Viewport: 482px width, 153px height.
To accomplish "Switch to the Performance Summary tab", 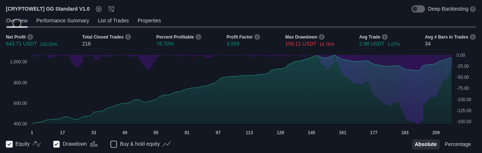I will tap(63, 21).
